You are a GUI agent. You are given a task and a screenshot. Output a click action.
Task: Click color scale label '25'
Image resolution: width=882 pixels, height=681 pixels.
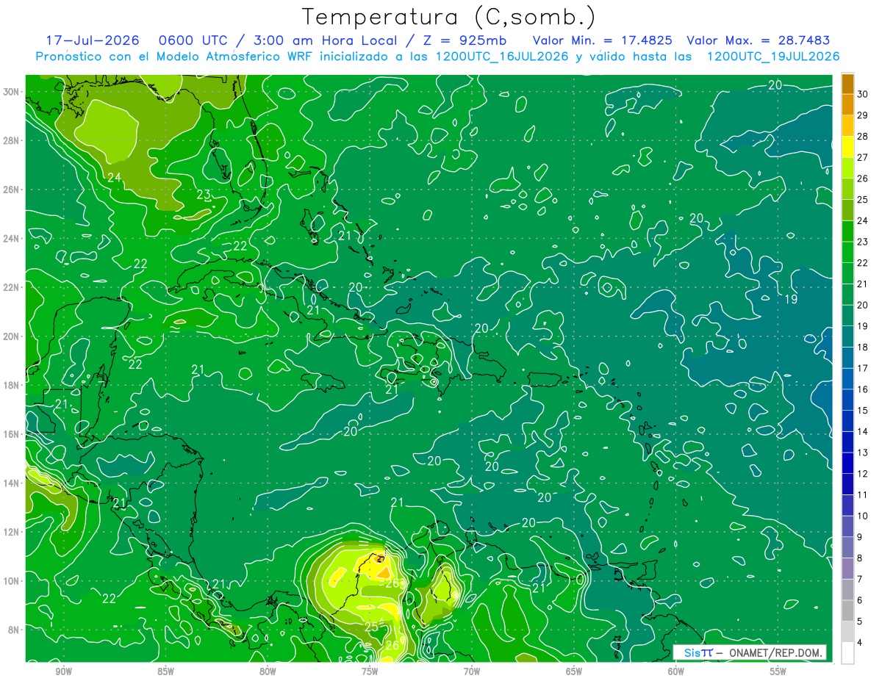coord(863,199)
